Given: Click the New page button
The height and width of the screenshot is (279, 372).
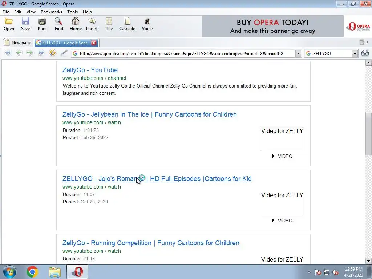Looking at the screenshot, I should click(17, 43).
